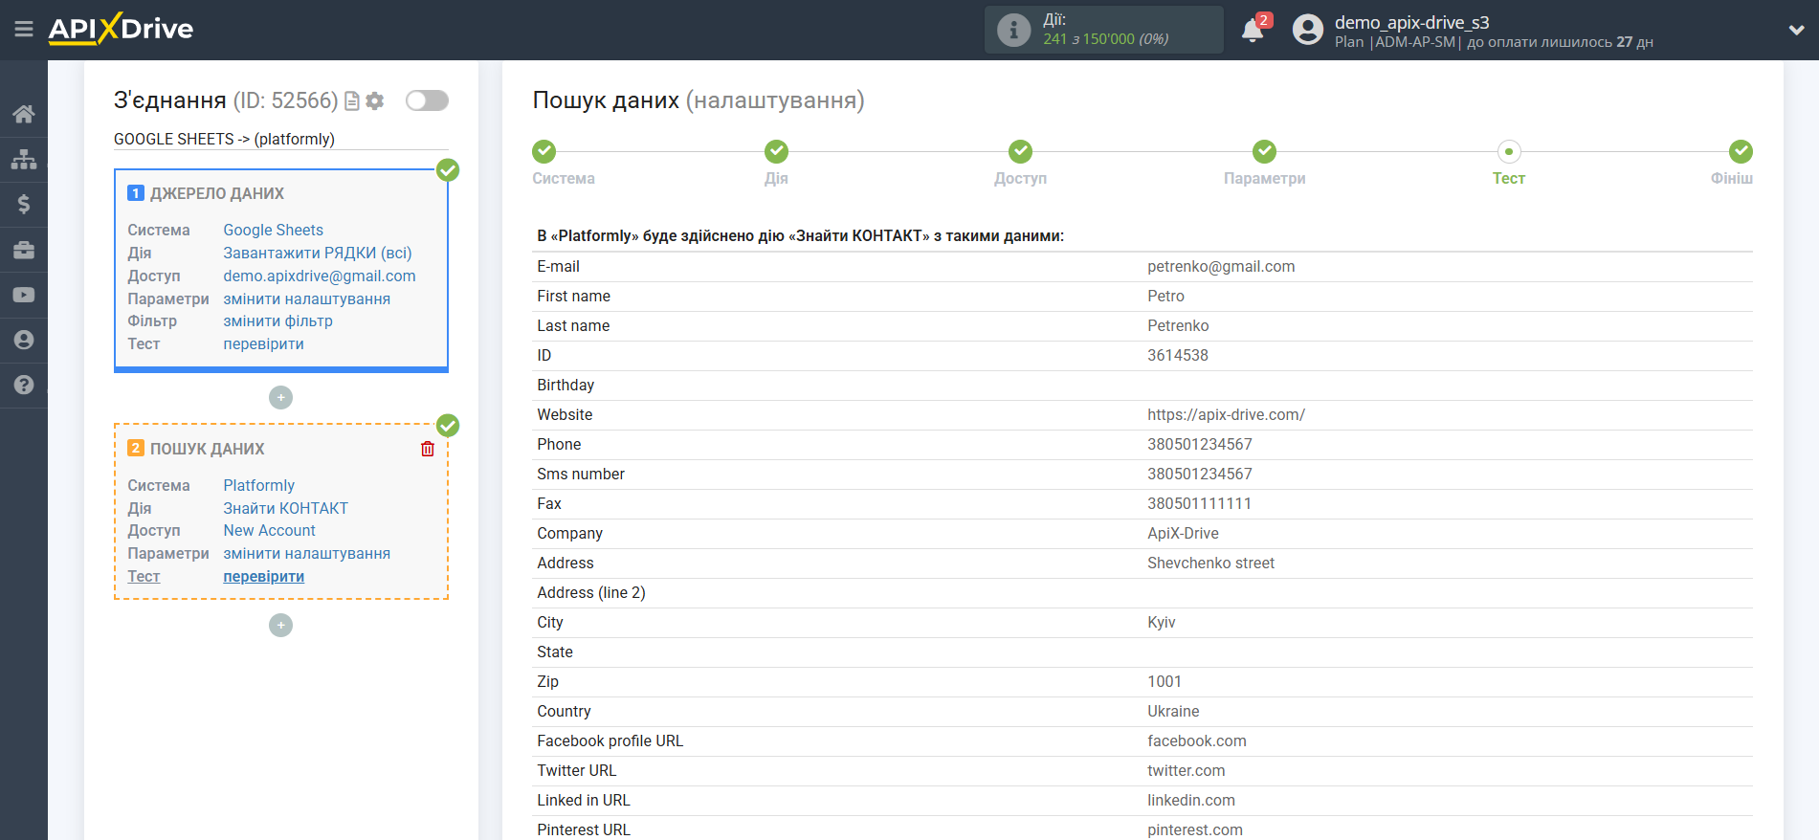Click the data search completed checkmark
The height and width of the screenshot is (840, 1819).
coord(448,426)
